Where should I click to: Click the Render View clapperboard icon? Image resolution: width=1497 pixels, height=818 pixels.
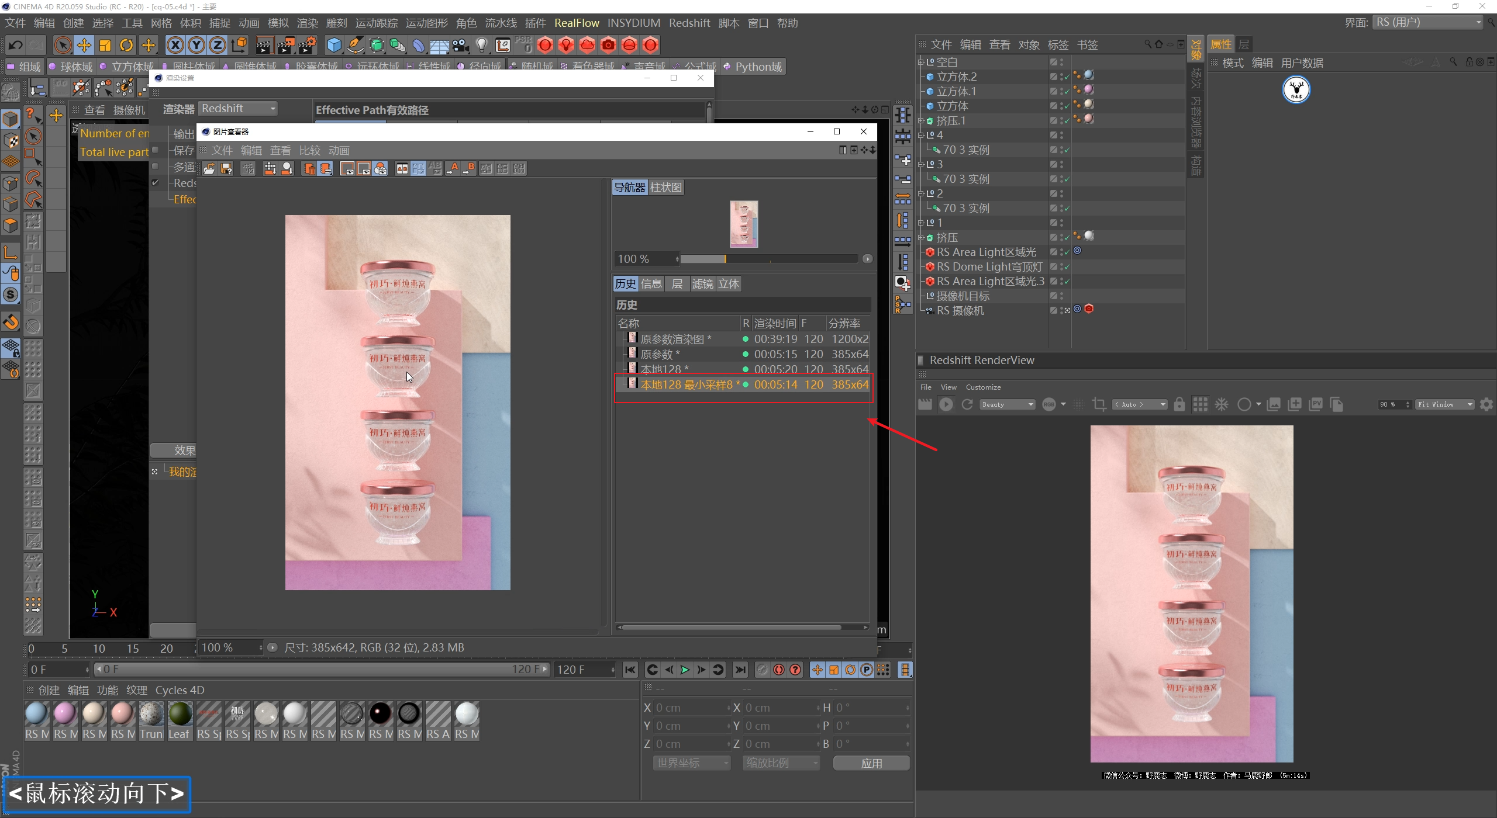(264, 45)
